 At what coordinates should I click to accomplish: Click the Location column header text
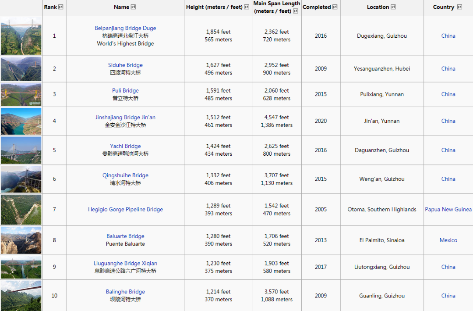click(x=378, y=7)
